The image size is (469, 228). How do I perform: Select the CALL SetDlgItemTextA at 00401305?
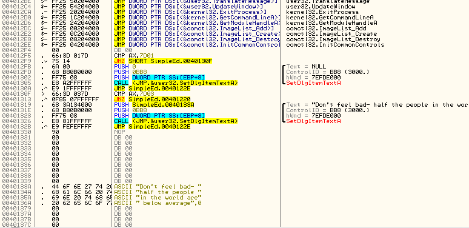pos(176,83)
